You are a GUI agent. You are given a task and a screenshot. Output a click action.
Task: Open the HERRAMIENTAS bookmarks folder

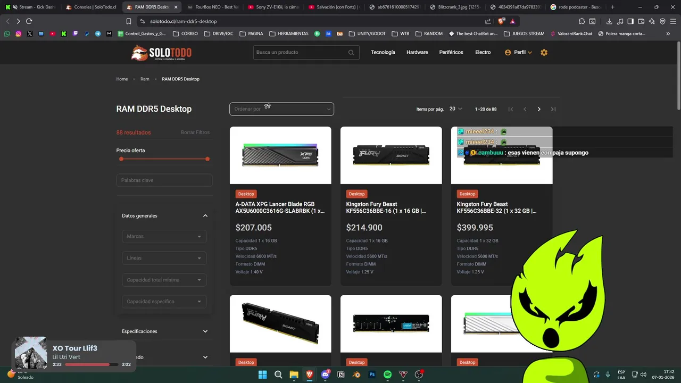tap(289, 34)
